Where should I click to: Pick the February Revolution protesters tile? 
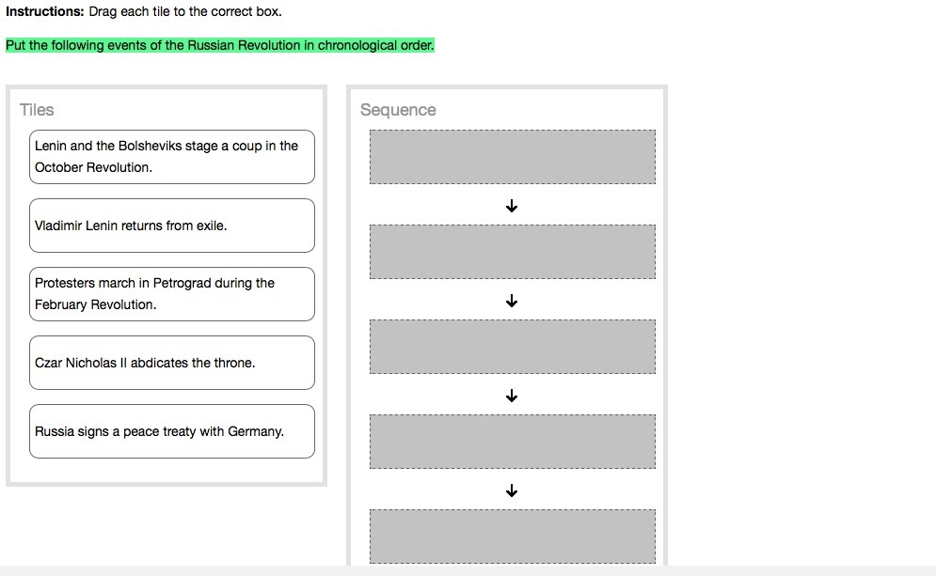coord(171,294)
